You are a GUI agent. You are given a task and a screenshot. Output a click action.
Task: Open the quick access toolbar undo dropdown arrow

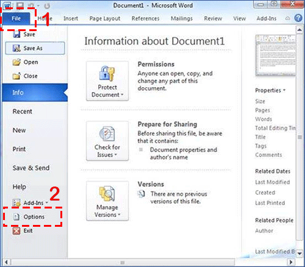(38, 6)
